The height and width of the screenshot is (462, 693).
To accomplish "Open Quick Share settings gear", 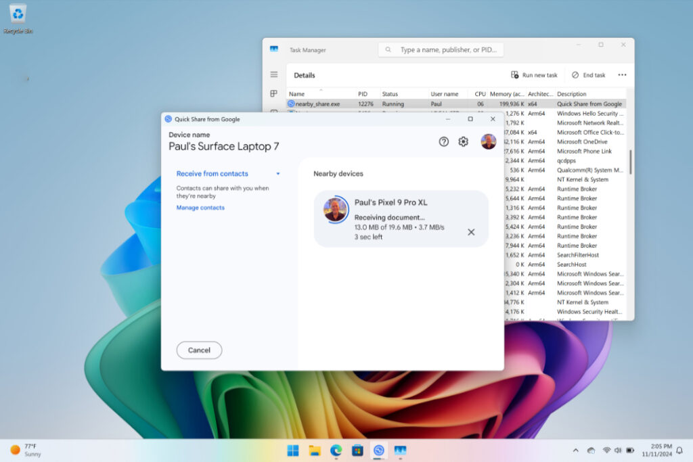I will point(463,141).
